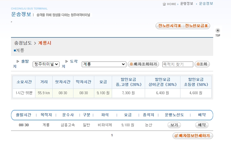Click the CHEONGJU BUS TERMINAL title text

point(29,9)
